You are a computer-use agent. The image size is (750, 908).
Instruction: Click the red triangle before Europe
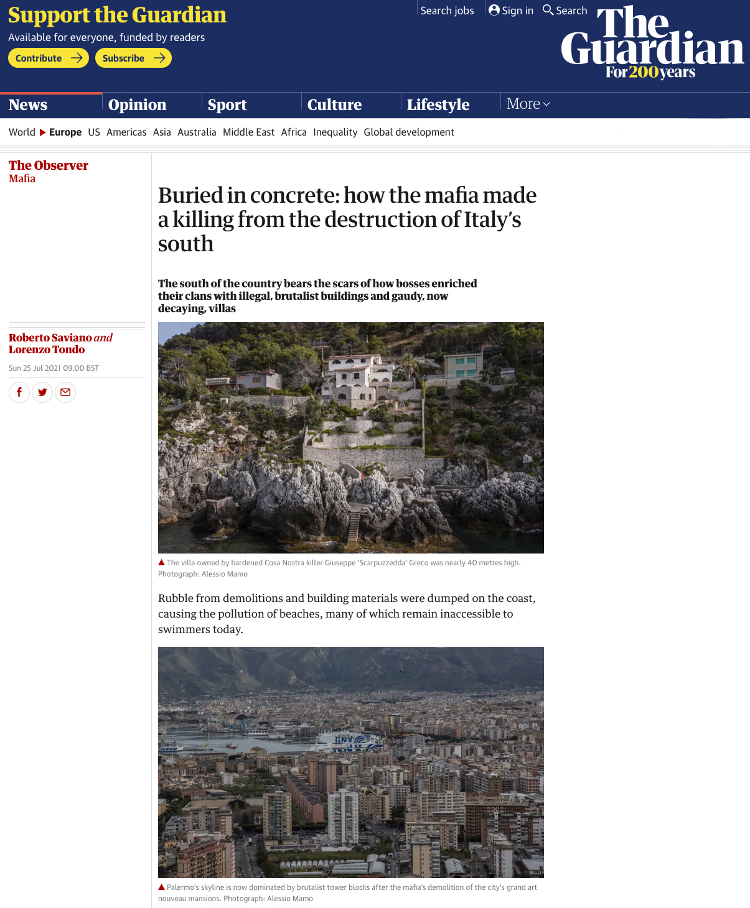point(43,132)
